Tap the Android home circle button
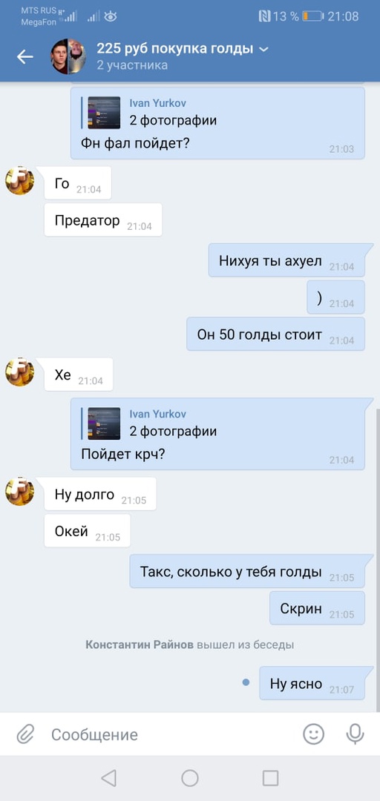 [x=190, y=778]
